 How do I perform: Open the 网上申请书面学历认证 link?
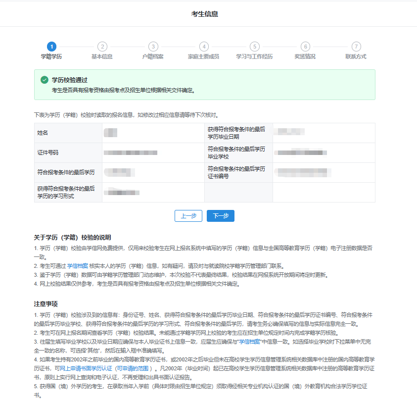86,368
